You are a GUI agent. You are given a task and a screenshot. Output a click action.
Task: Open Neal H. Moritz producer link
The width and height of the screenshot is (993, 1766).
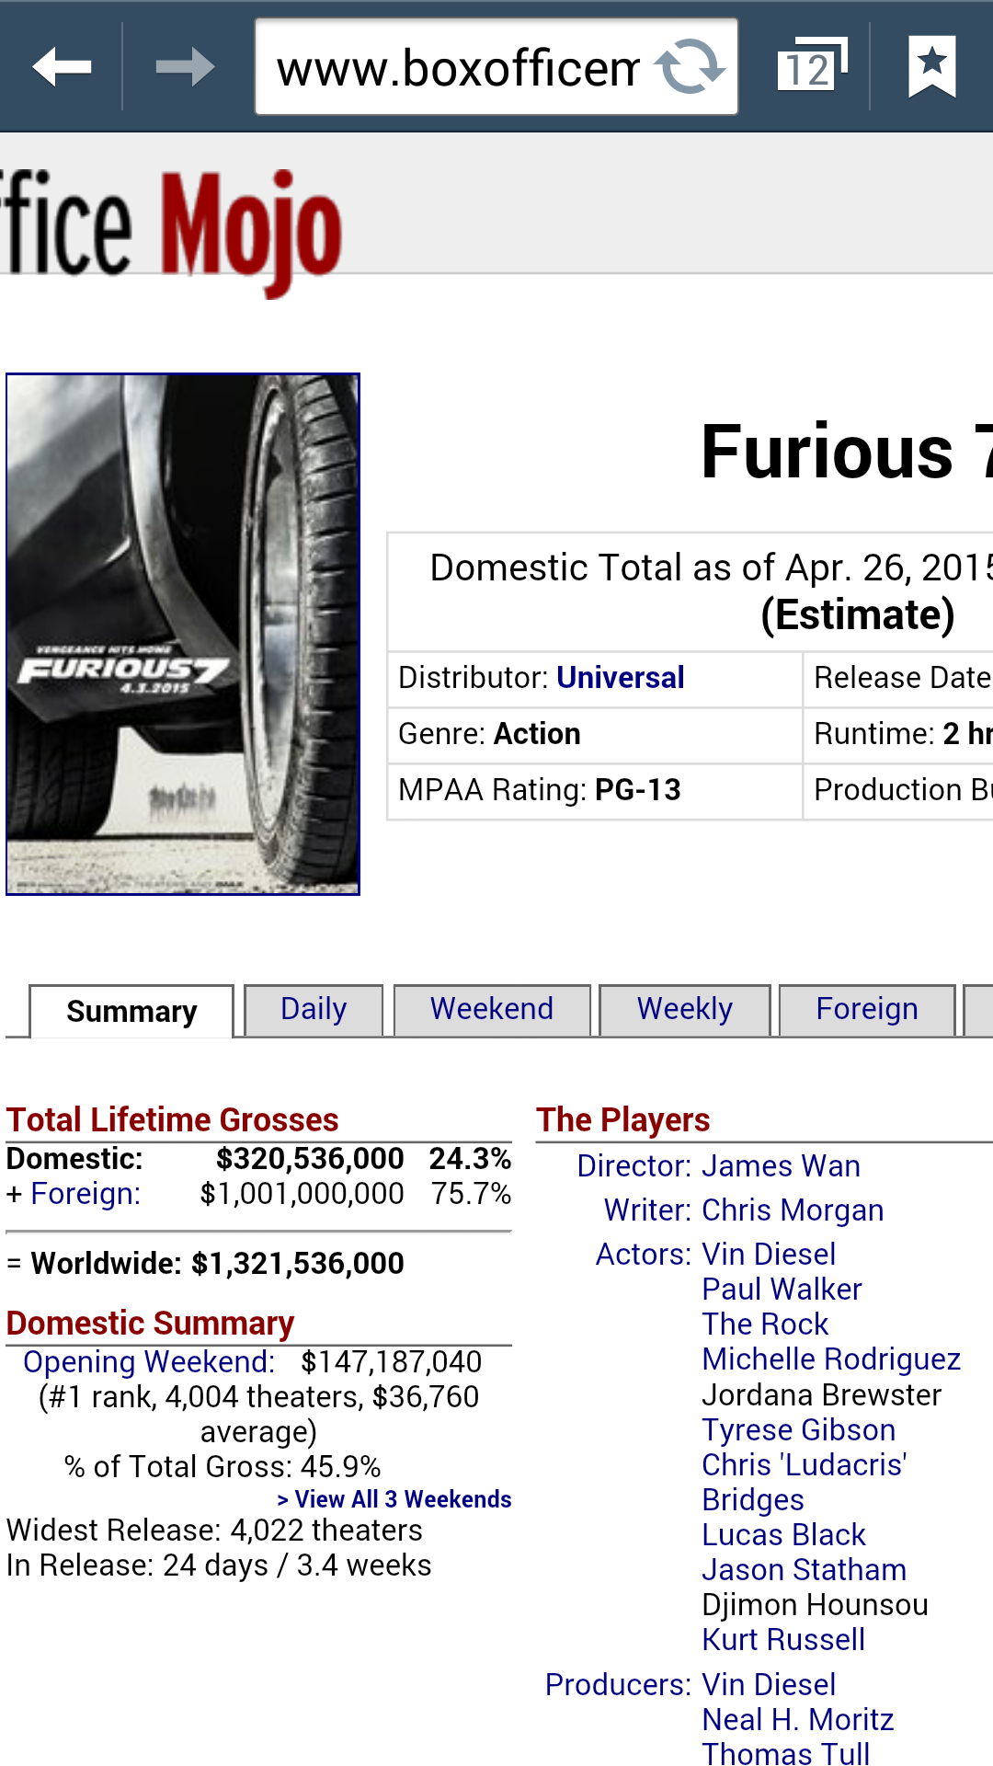click(x=797, y=1720)
